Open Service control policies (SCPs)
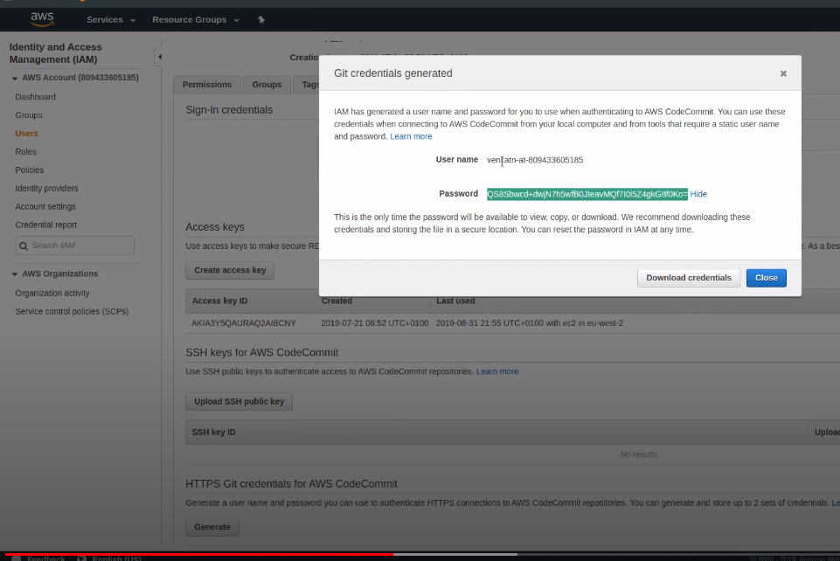The width and height of the screenshot is (840, 561). point(72,311)
